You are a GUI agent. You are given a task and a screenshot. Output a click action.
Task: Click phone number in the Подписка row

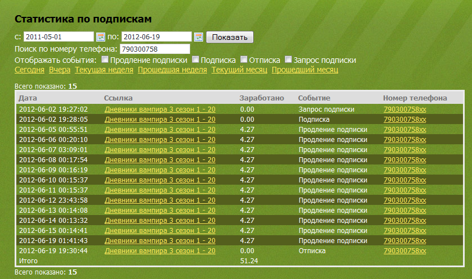point(405,120)
